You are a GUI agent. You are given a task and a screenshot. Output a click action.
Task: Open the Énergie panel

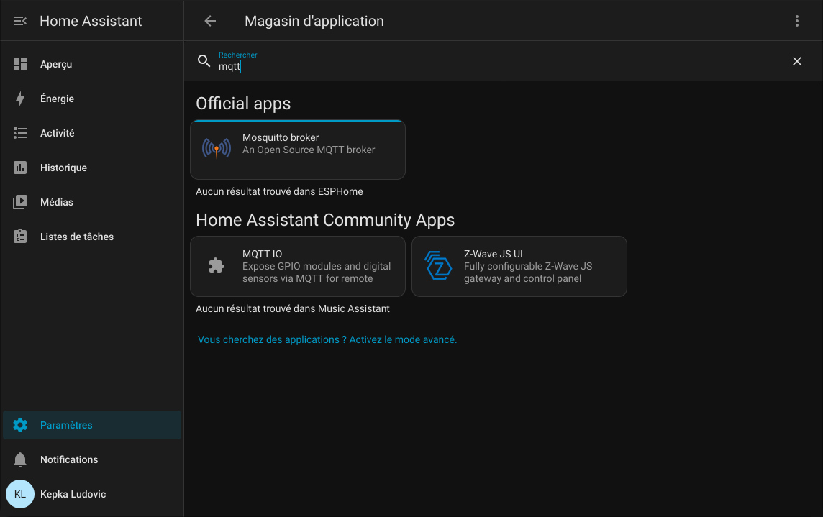pyautogui.click(x=57, y=99)
